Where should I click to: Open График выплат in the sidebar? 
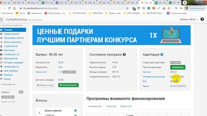(12, 34)
